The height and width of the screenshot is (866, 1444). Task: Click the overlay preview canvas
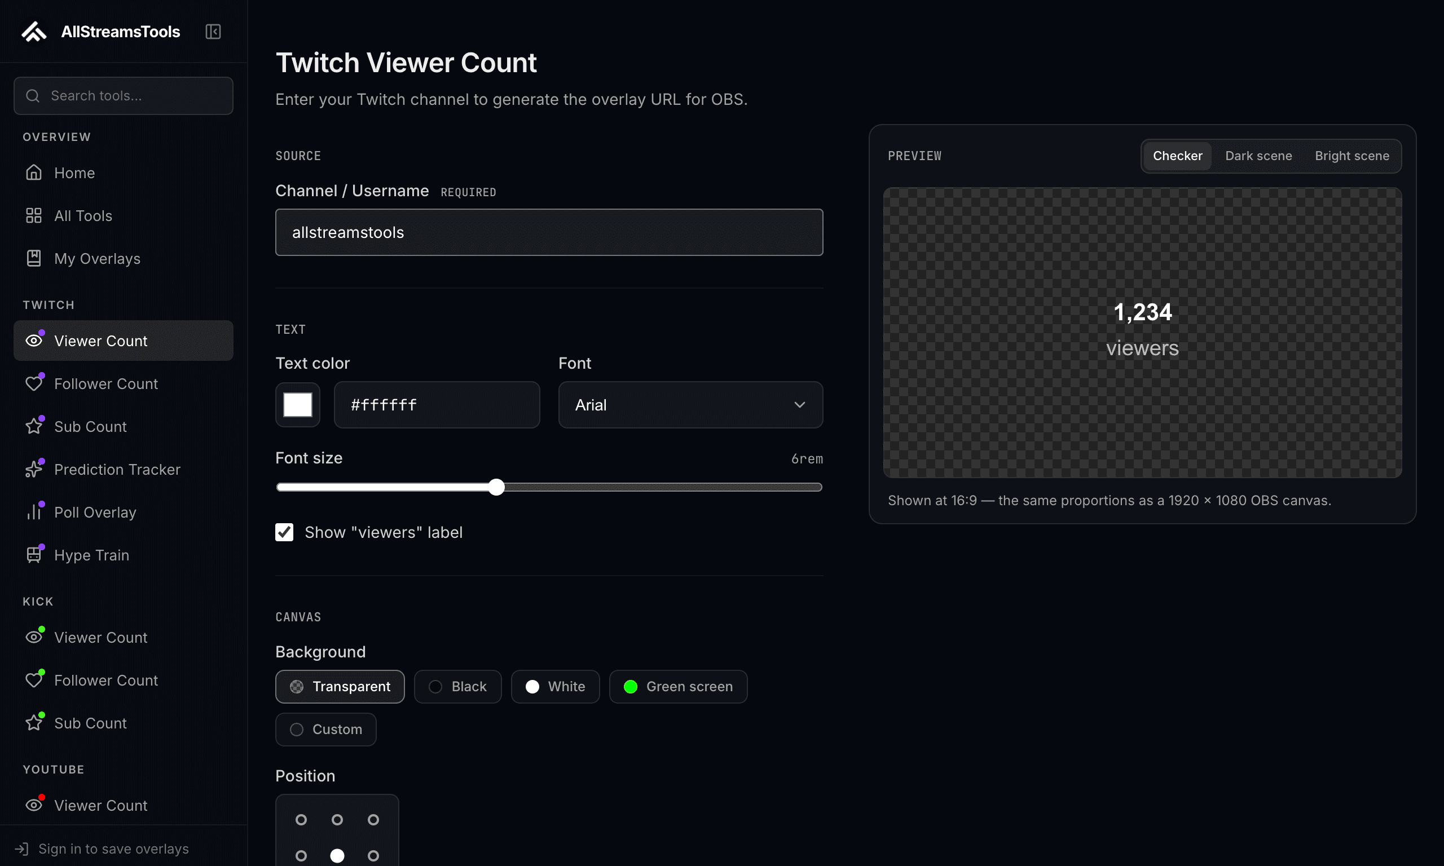click(1142, 333)
